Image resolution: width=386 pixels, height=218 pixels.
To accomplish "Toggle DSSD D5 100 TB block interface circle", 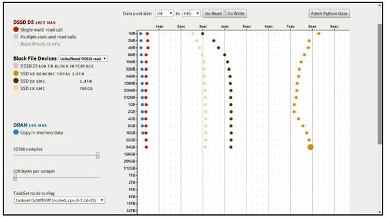I will coord(16,66).
